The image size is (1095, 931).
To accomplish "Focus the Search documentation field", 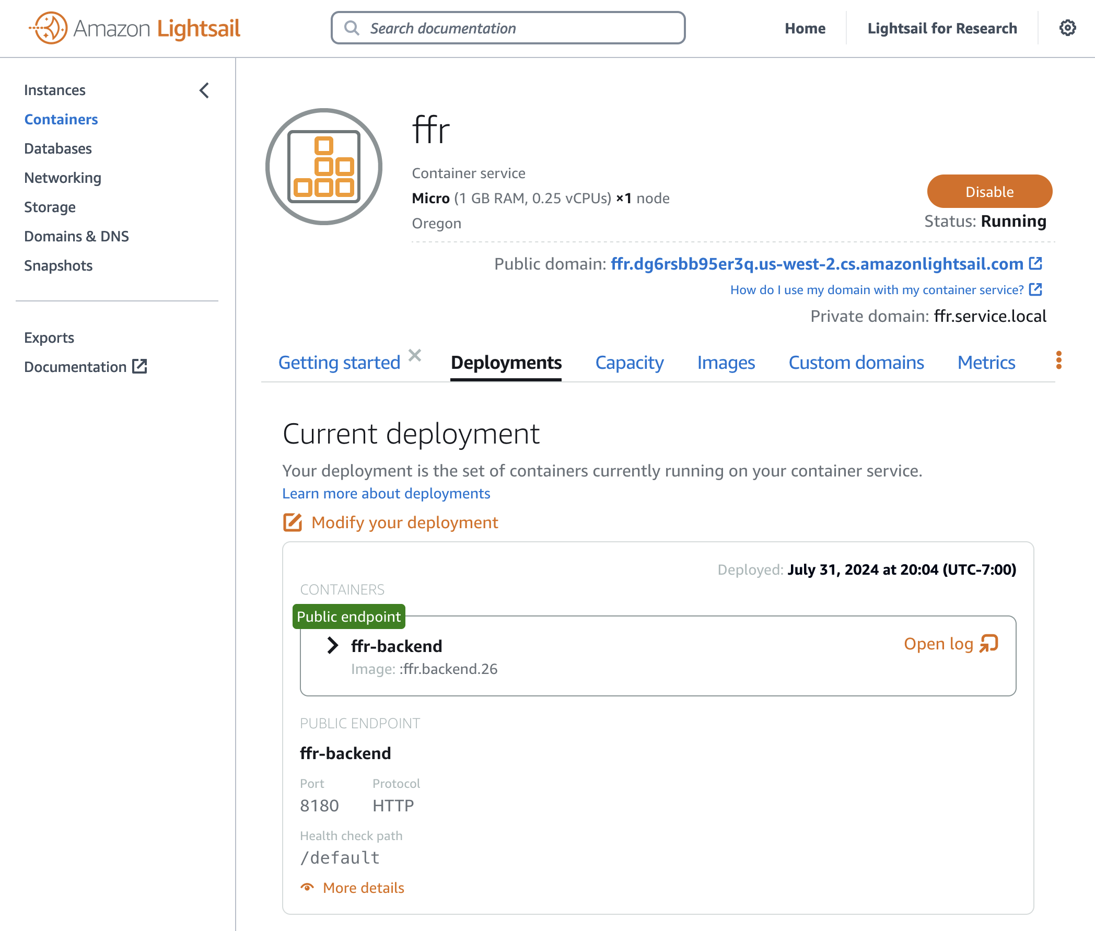I will (508, 28).
